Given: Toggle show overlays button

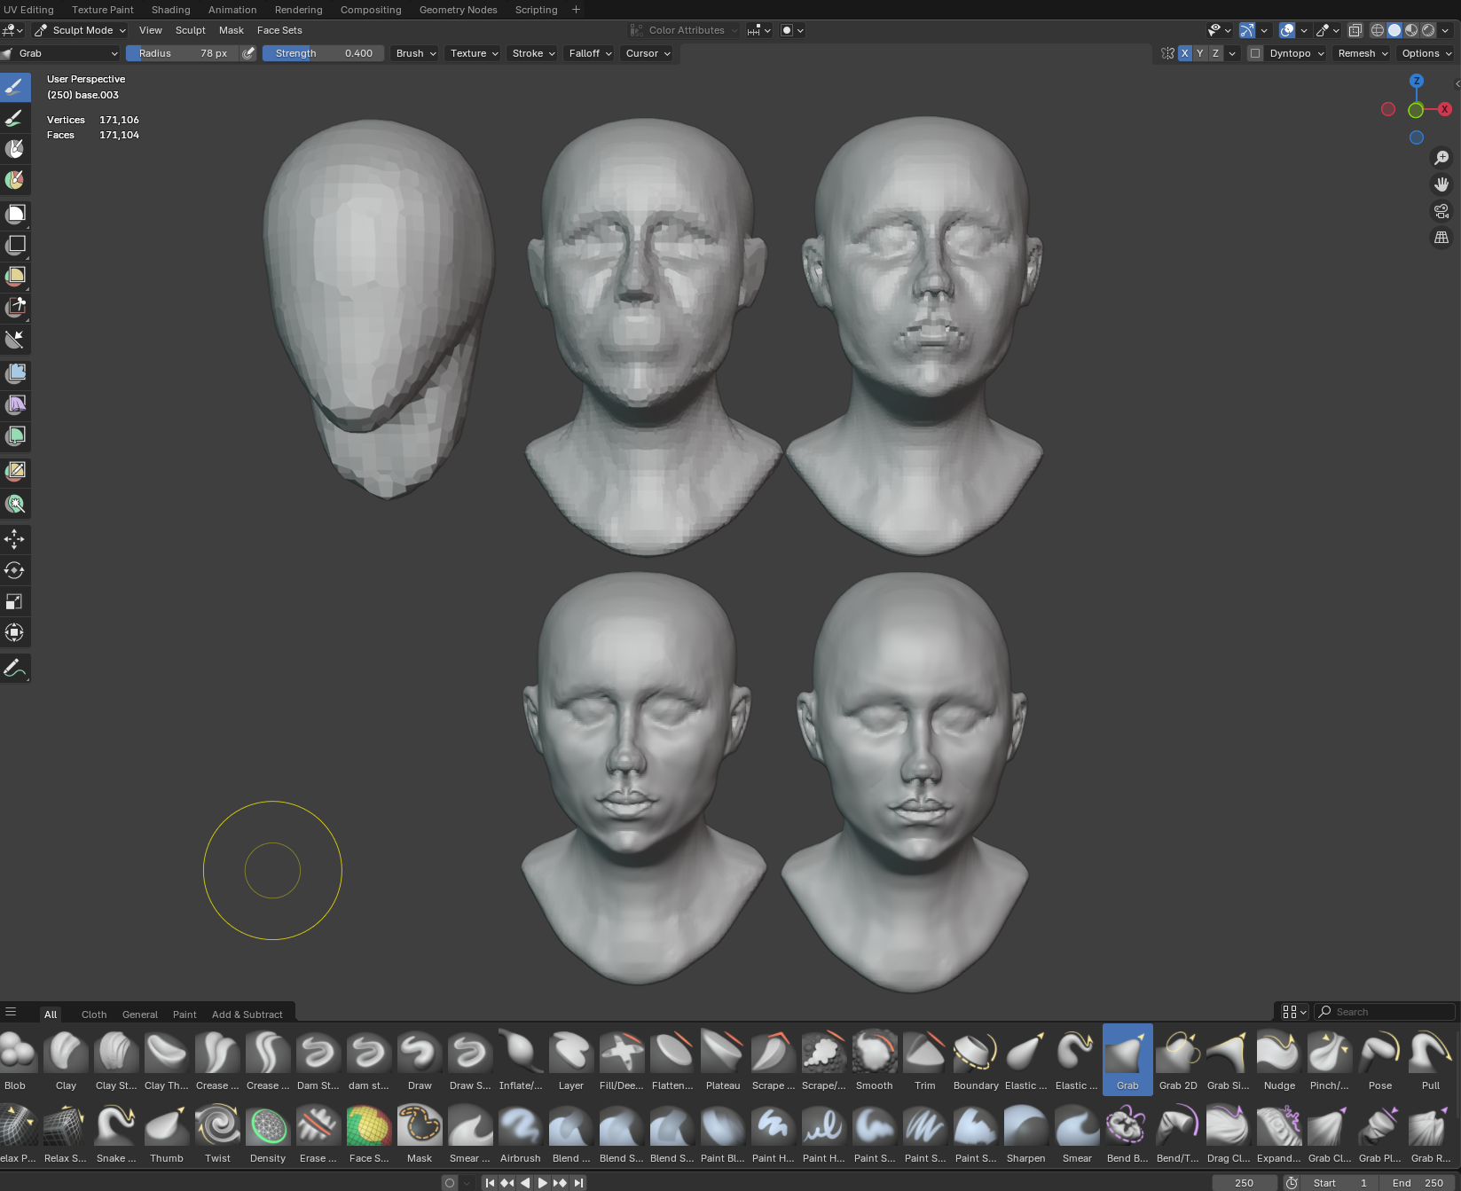Looking at the screenshot, I should pos(1287,30).
